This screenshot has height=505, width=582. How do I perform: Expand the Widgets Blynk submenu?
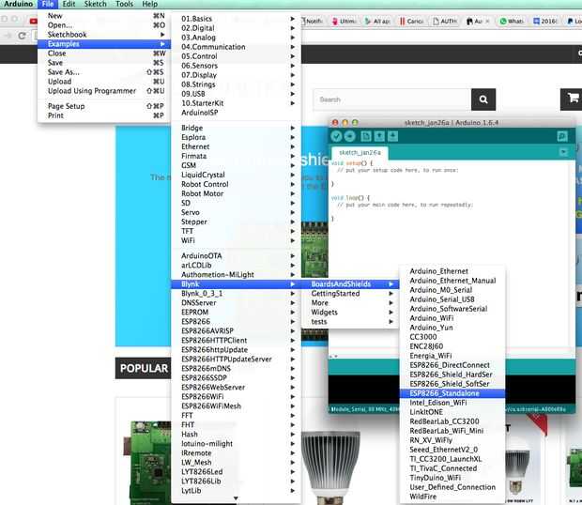point(350,313)
